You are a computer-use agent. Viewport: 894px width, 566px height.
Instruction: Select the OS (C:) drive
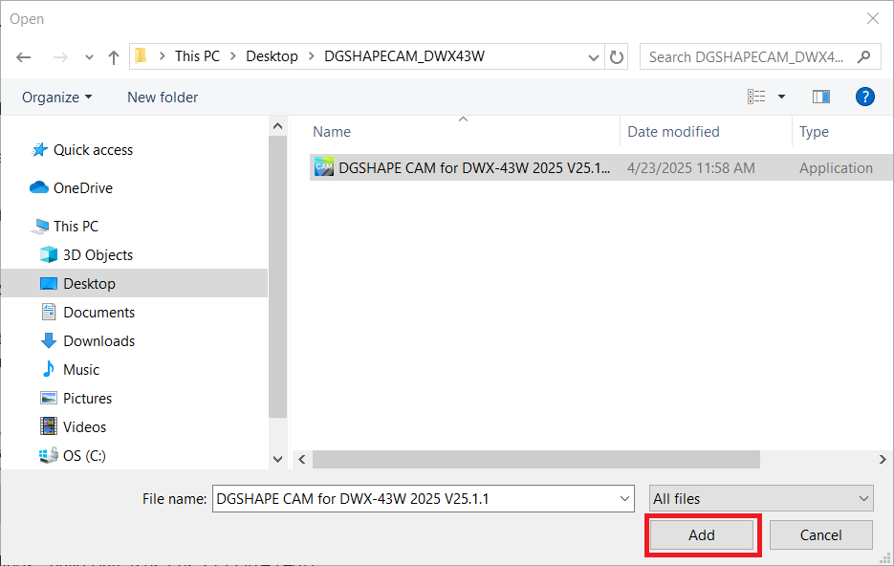click(84, 455)
